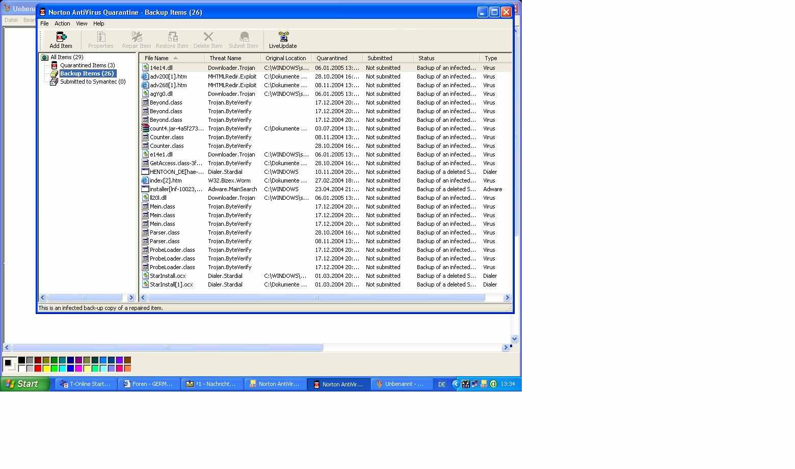Open Submitted to Symantec (0) folder
The image size is (795, 469).
coord(93,82)
